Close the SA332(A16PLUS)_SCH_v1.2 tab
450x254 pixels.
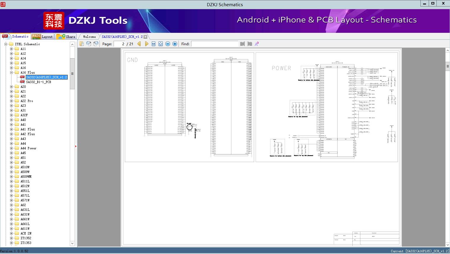coord(146,37)
